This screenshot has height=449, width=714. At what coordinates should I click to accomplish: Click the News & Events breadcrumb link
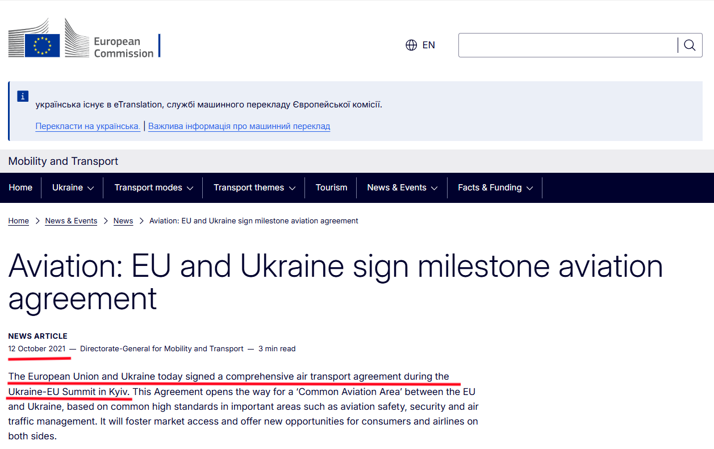tap(70, 221)
